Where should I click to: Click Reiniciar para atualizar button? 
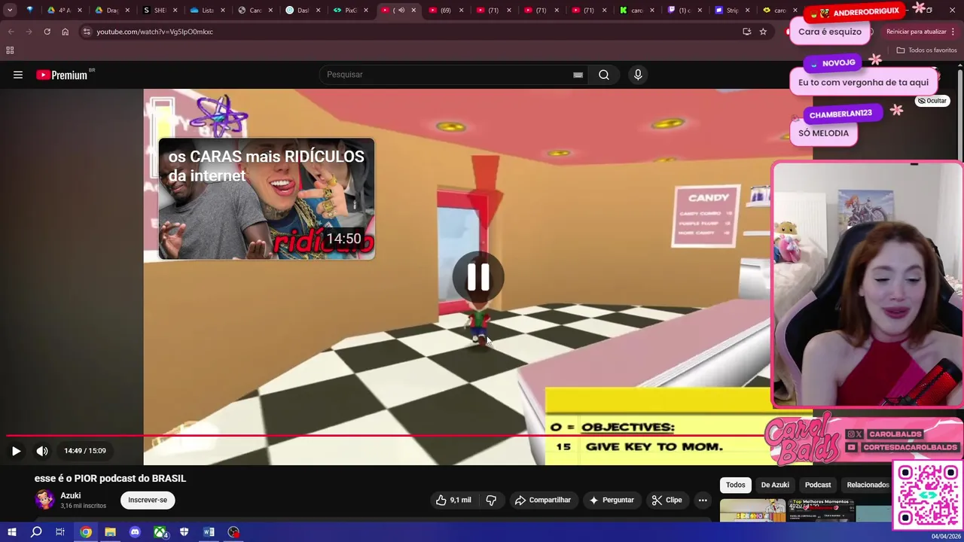tap(916, 32)
